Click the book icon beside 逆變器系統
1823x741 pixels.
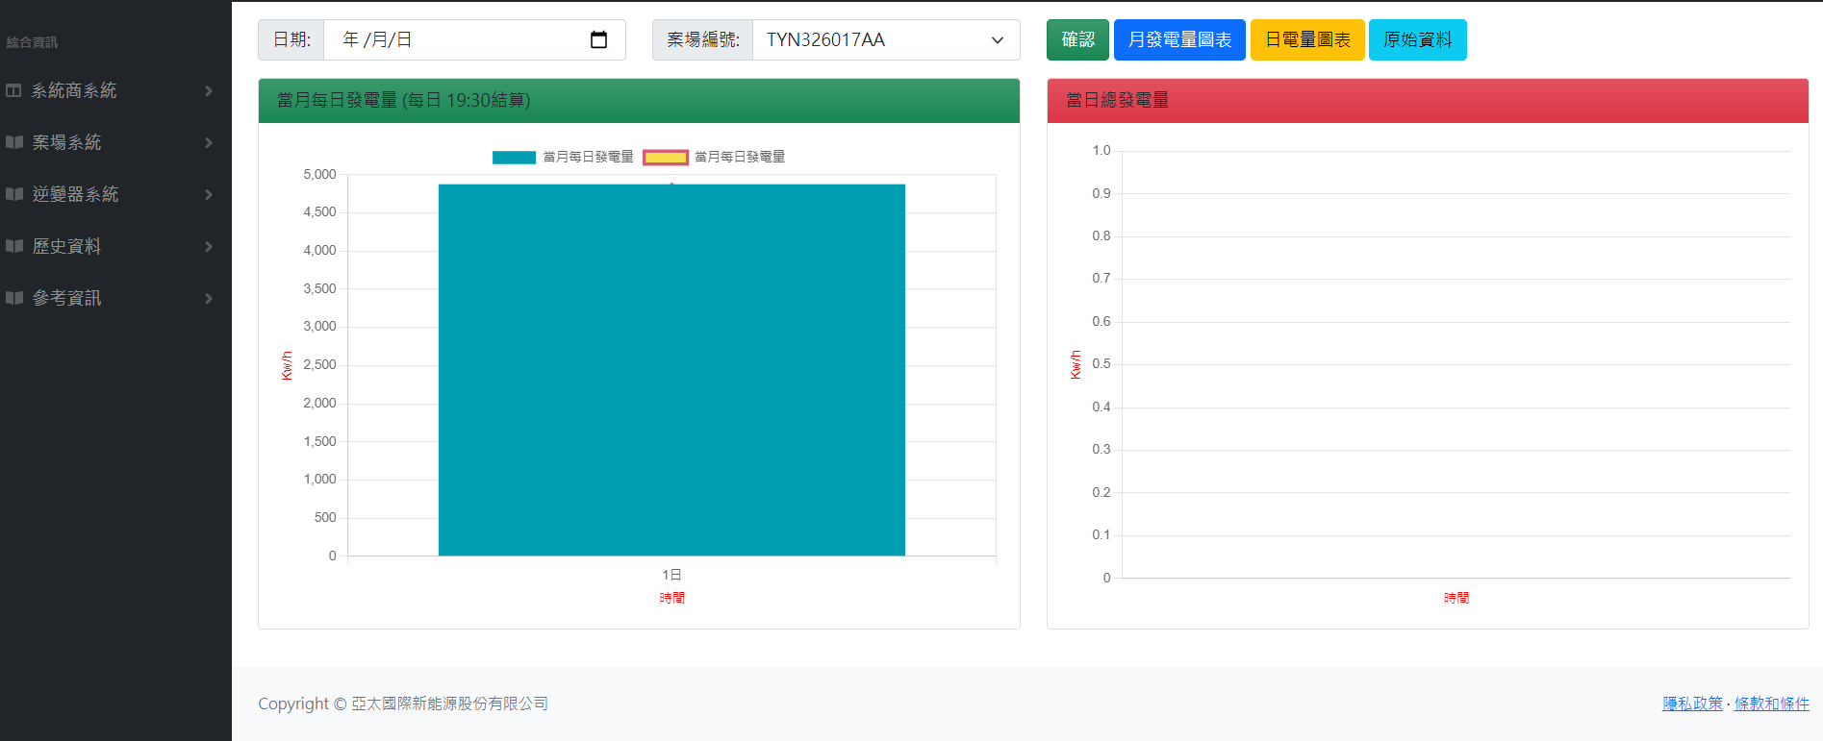(x=14, y=194)
